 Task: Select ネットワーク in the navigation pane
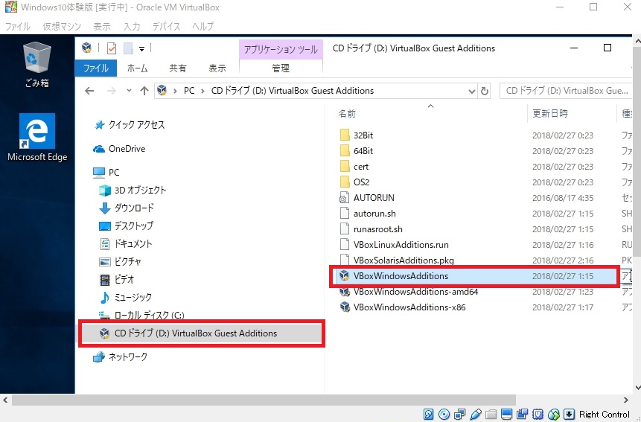(120, 357)
